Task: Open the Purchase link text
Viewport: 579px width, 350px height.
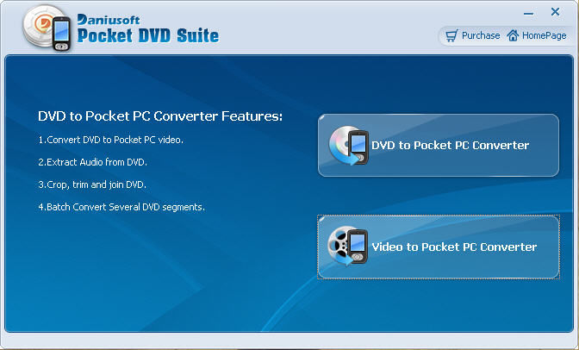Action: click(x=481, y=35)
